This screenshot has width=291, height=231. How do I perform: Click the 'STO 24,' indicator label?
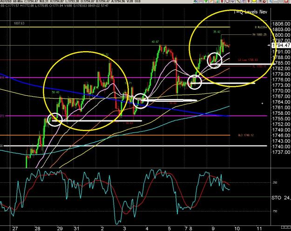point(281,198)
